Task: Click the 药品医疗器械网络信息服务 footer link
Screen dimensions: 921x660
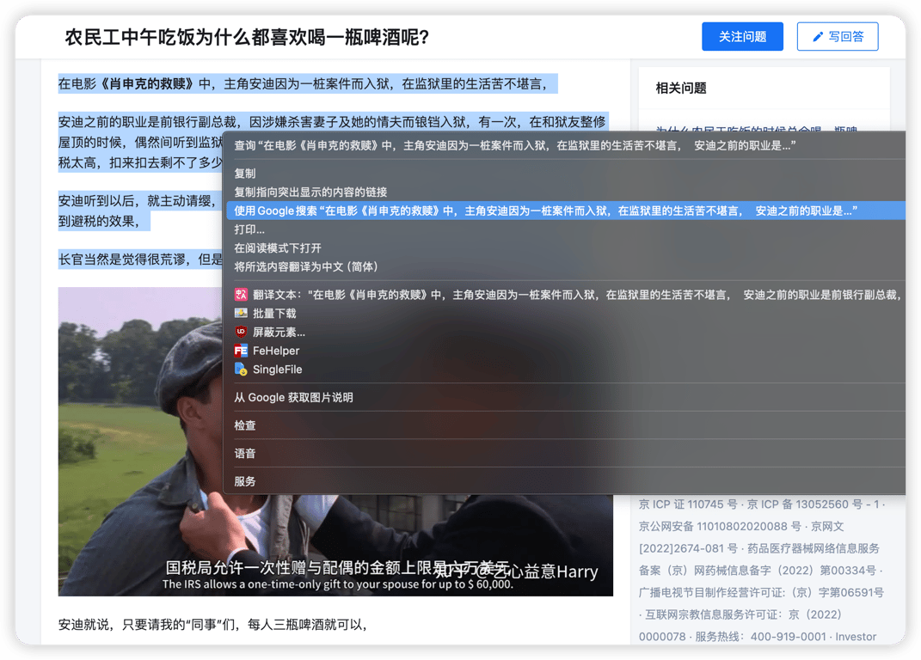Action: click(x=813, y=548)
